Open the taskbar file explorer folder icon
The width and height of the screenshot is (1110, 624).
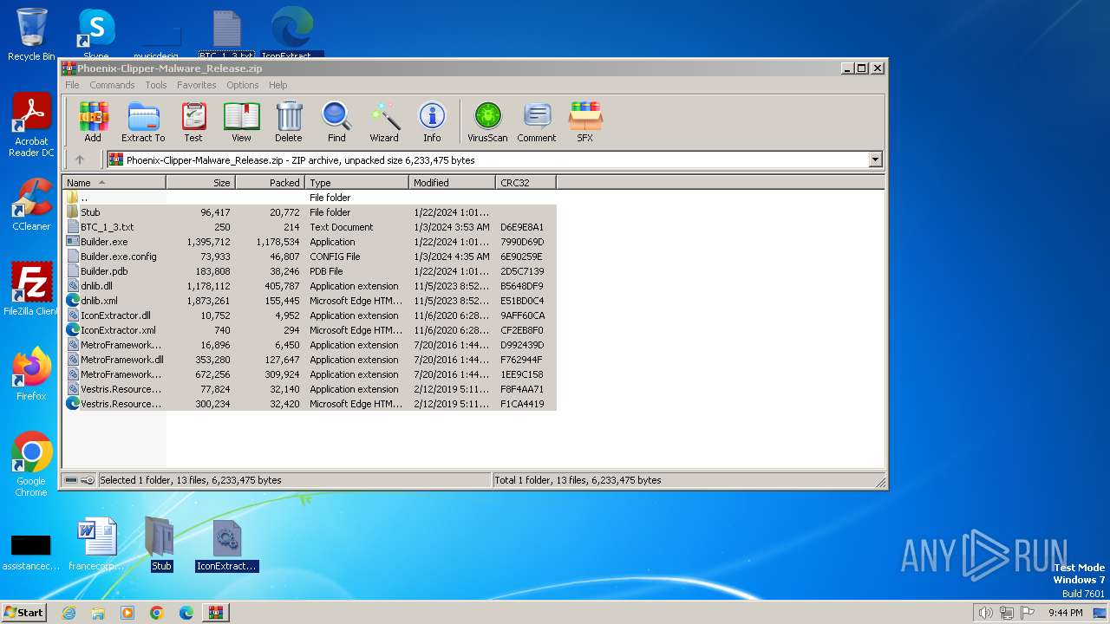click(98, 613)
